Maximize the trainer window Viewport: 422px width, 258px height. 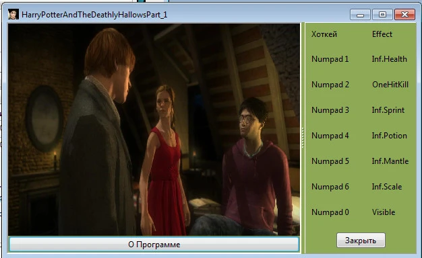point(382,15)
